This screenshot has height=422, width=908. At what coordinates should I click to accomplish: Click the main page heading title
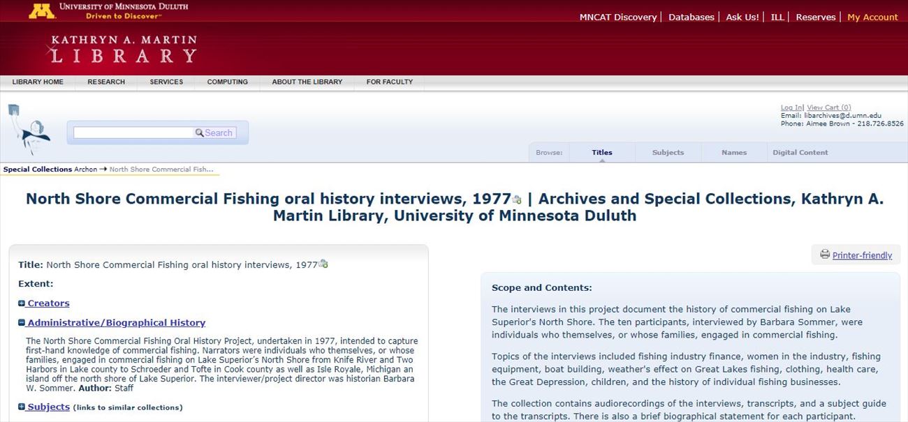455,207
